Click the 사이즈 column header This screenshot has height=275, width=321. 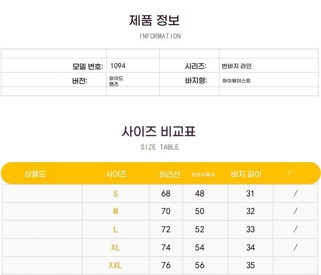(x=116, y=174)
